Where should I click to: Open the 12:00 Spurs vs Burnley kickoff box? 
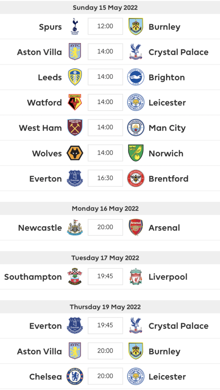pyautogui.click(x=105, y=26)
